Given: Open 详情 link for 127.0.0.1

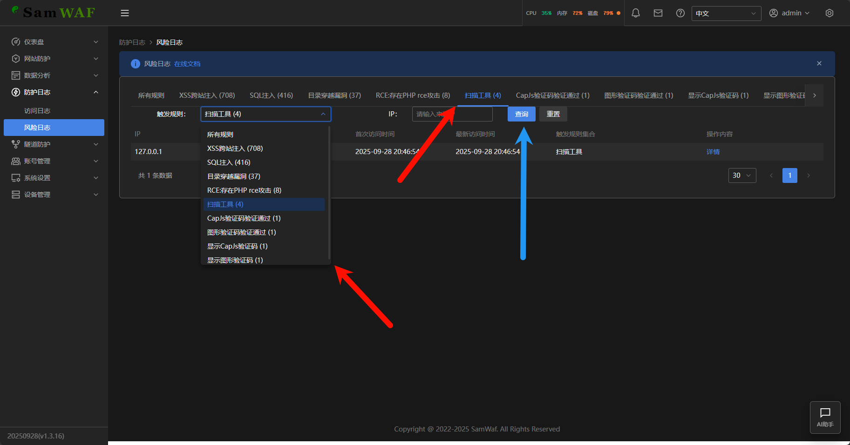Looking at the screenshot, I should (713, 152).
